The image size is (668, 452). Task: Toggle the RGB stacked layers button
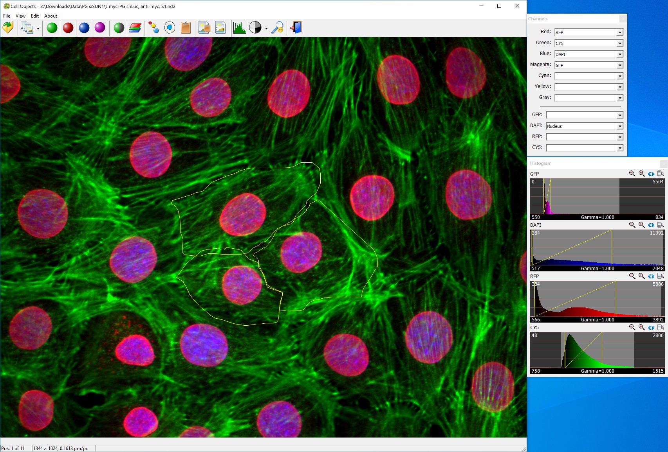[135, 28]
